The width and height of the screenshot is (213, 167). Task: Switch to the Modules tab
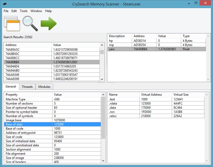44,87
